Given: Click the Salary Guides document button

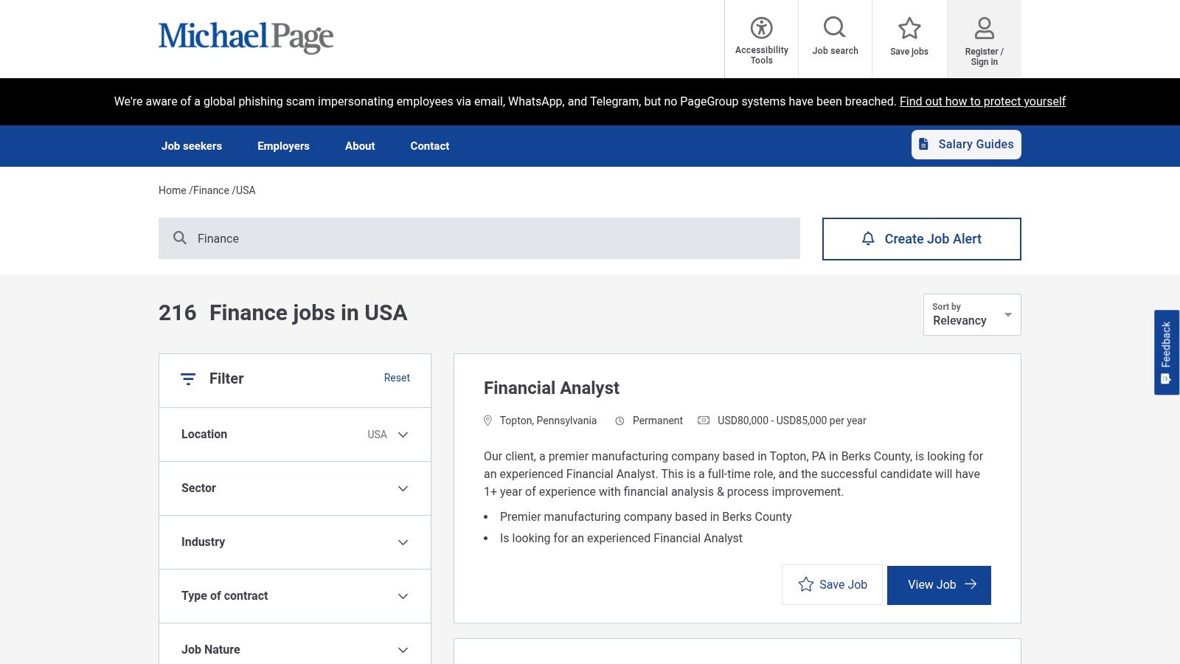Looking at the screenshot, I should point(966,145).
